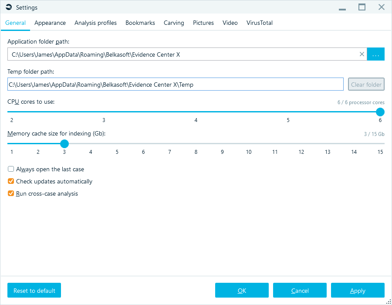Viewport: 392px width, 305px height.
Task: Confirm settings with OK button
Action: [242, 290]
